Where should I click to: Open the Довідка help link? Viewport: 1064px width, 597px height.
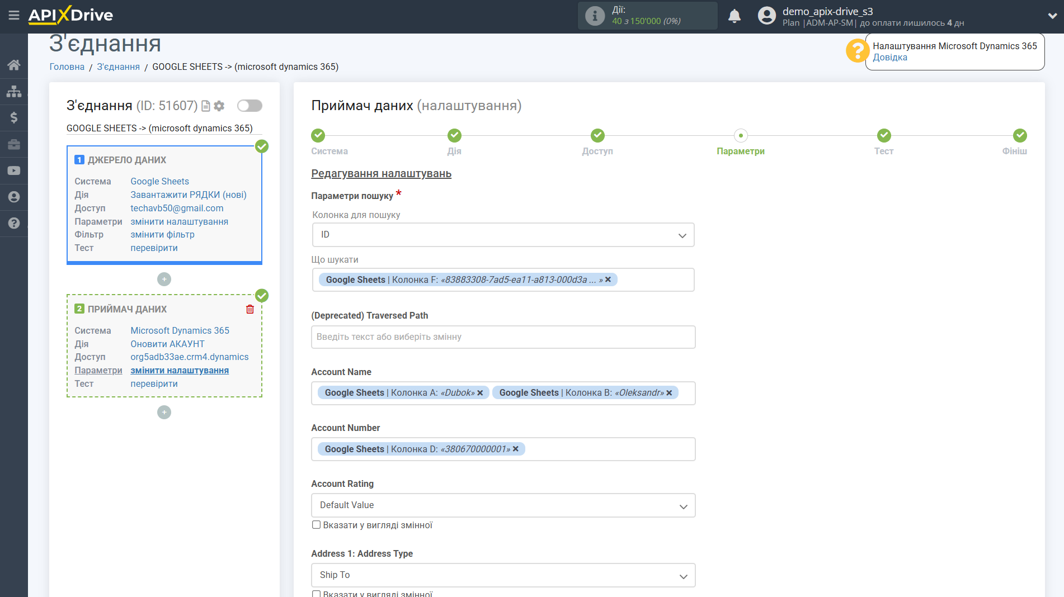pos(890,57)
